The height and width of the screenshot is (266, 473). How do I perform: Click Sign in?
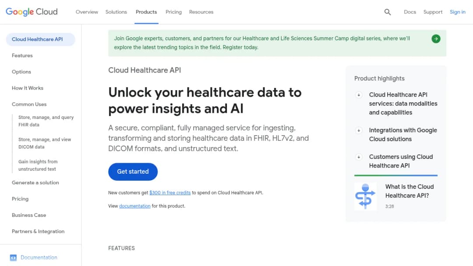coord(458,12)
